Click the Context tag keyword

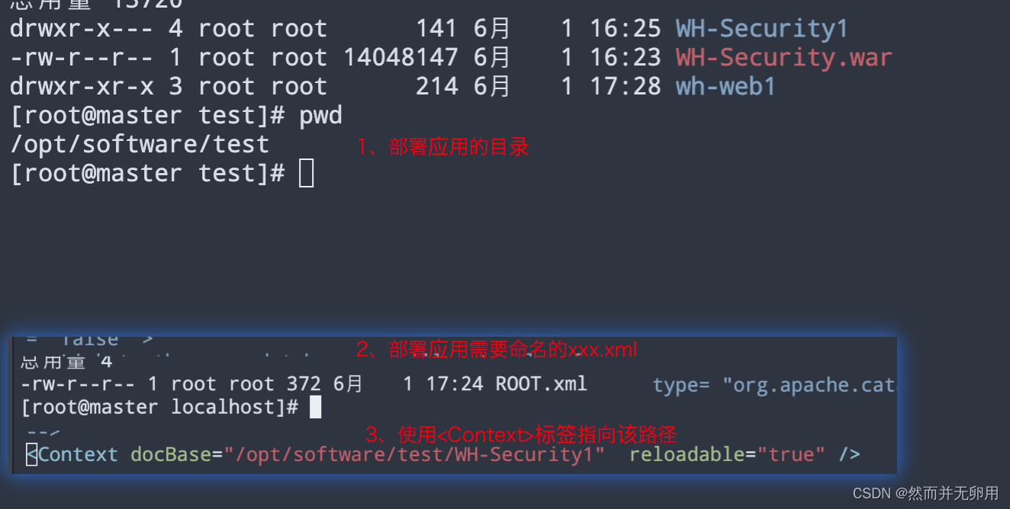tap(78, 455)
